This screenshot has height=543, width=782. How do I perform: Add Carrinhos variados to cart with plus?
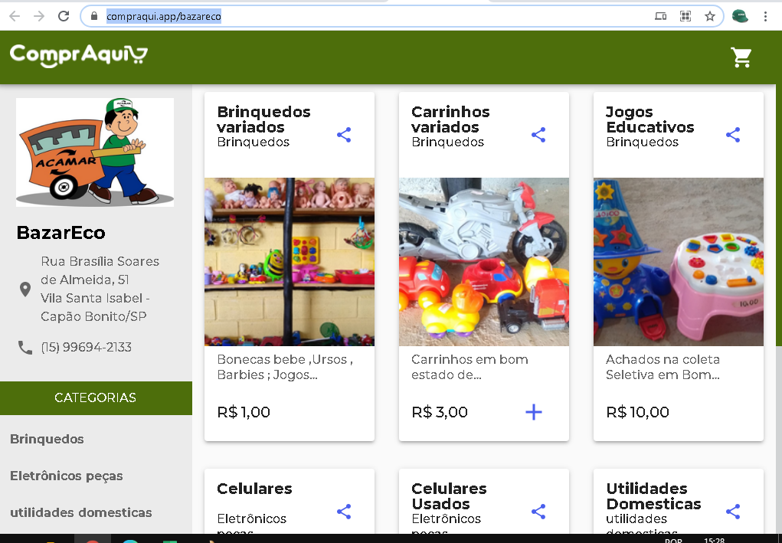(x=534, y=412)
